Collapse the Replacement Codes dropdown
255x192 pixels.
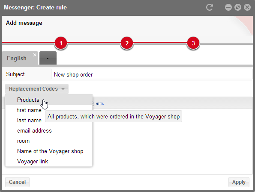pyautogui.click(x=37, y=89)
